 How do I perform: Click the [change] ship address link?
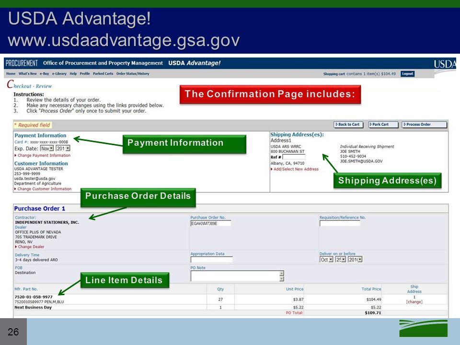coord(414,302)
